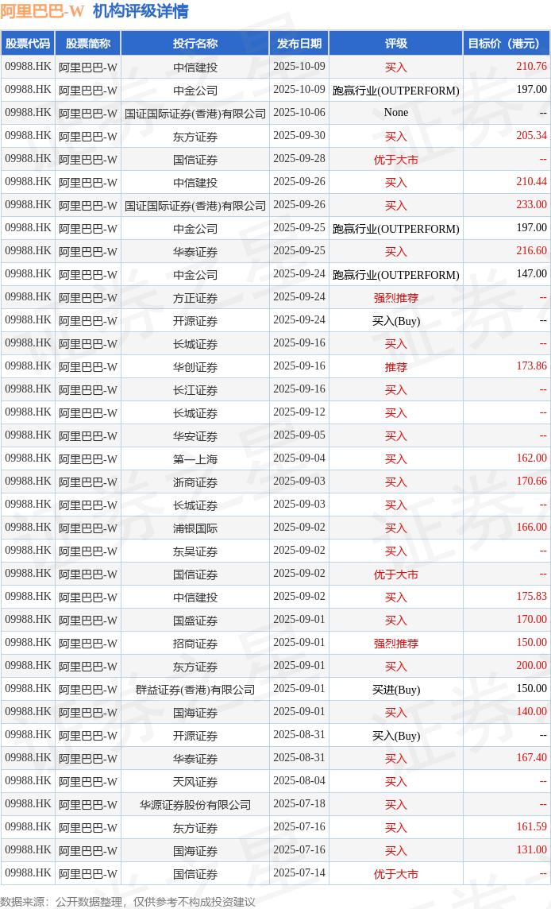
Task: Click 强烈推荐 rating for 招商证券
Action: click(395, 644)
